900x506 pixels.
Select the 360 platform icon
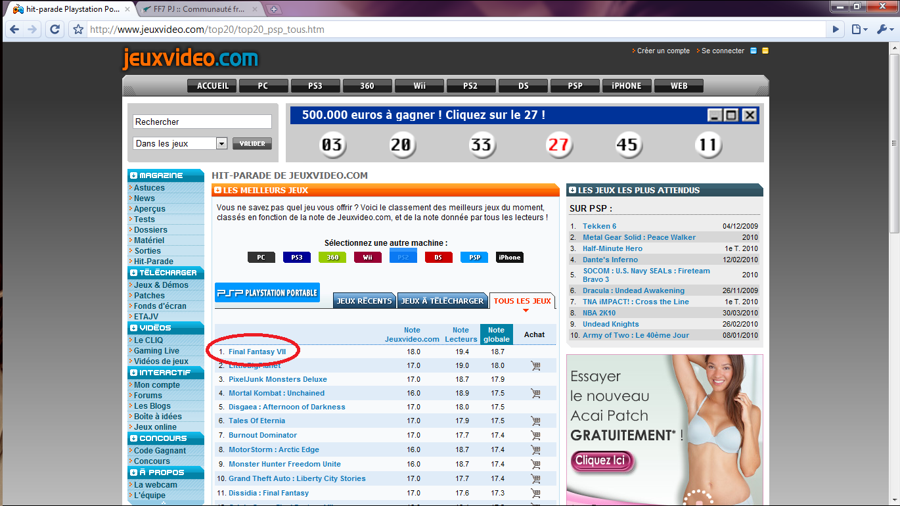[332, 258]
